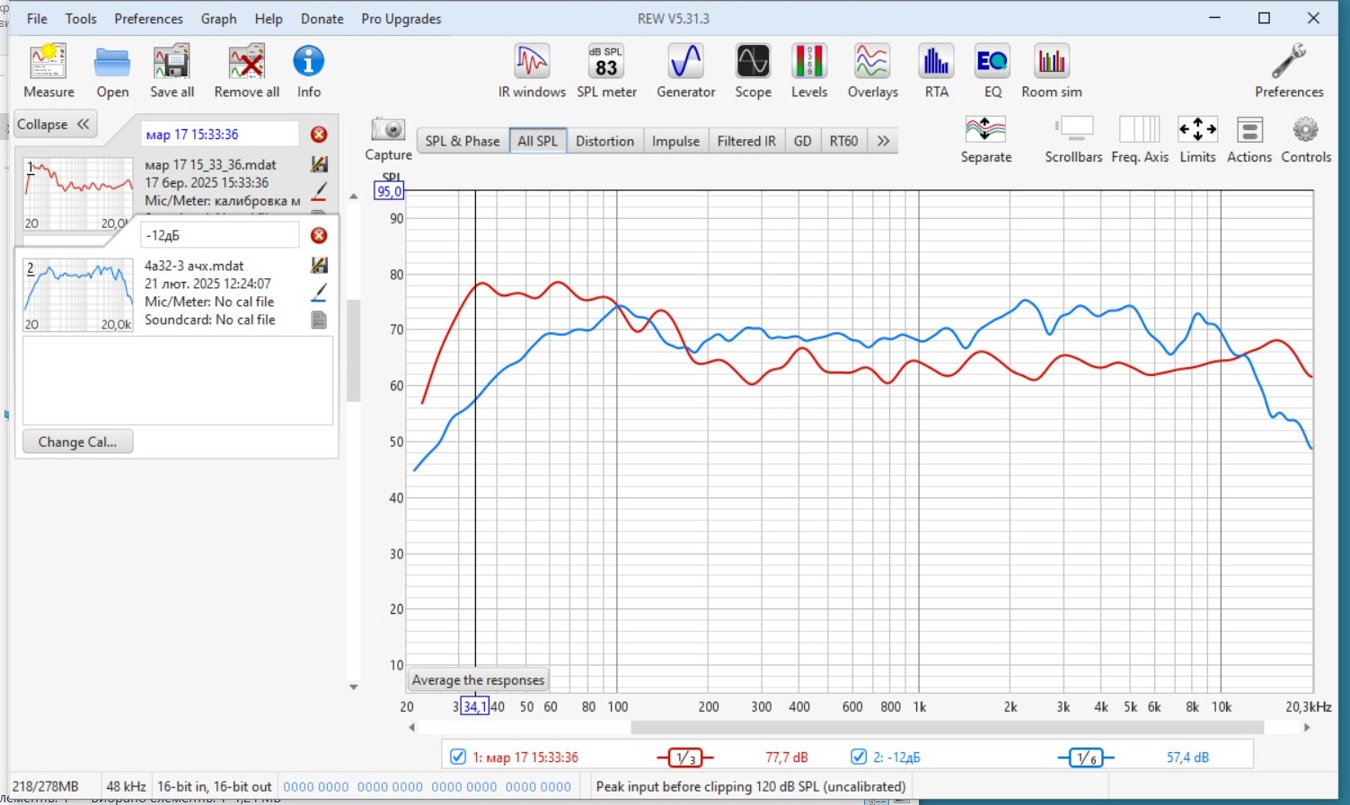Remove the мар 17 15:33:36 measurement

[x=319, y=135]
